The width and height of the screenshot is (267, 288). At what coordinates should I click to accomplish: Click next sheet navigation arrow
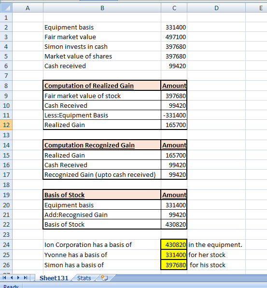coord(18,277)
